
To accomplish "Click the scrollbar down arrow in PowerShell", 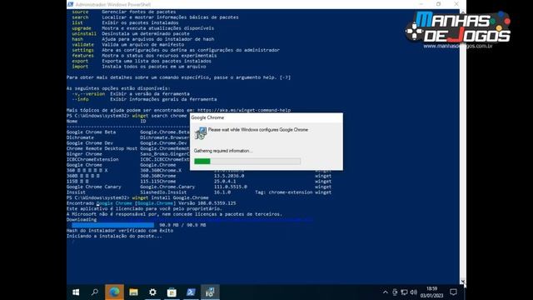I will coord(463,282).
